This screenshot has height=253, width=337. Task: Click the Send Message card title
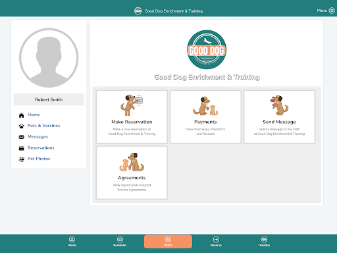tap(279, 122)
